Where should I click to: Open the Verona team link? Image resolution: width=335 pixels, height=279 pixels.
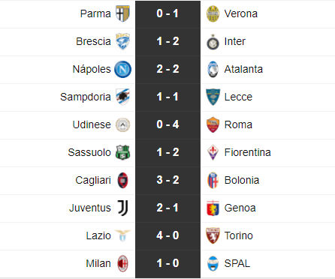coord(241,13)
